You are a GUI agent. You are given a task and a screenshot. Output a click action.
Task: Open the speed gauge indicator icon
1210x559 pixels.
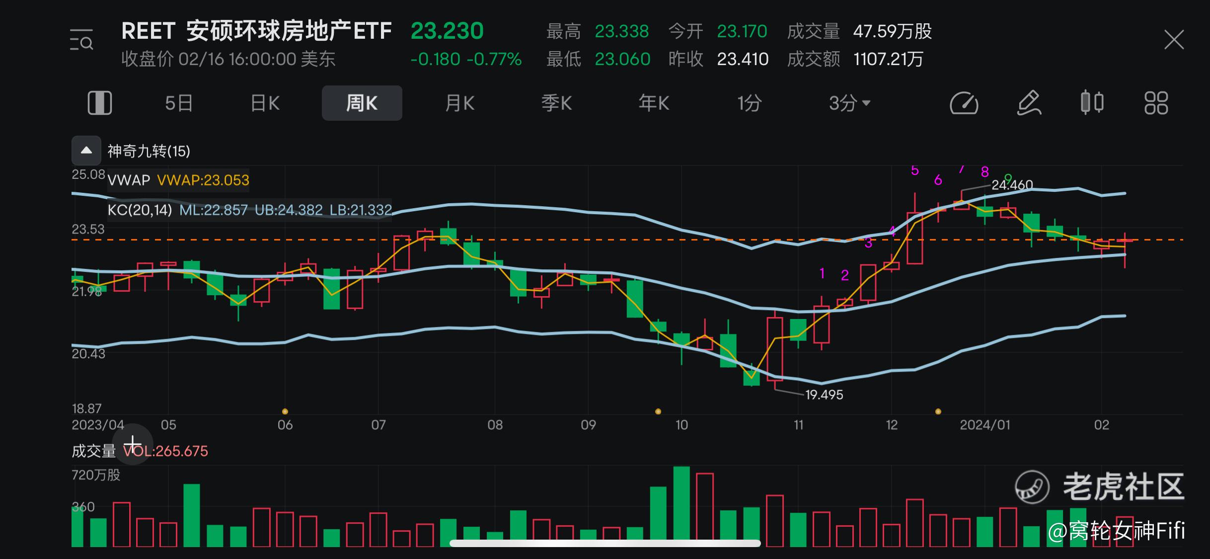[x=964, y=103]
